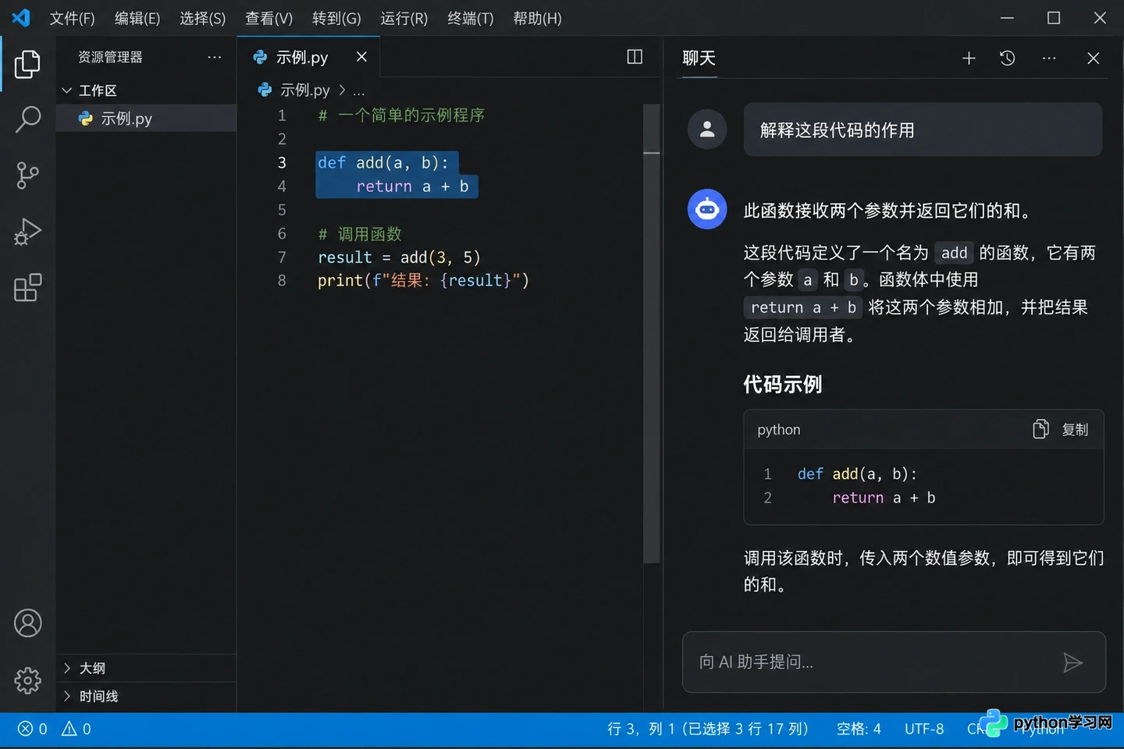
Task: Click the 空格: 4 indentation status
Action: (x=859, y=729)
